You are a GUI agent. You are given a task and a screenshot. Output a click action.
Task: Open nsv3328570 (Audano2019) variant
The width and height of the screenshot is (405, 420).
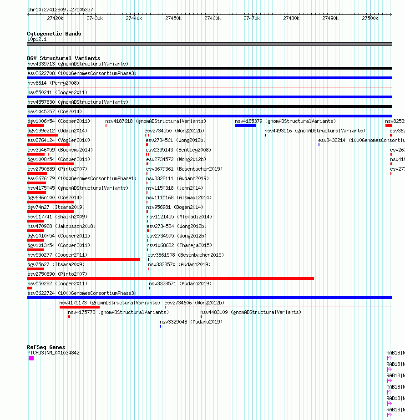[x=179, y=264]
